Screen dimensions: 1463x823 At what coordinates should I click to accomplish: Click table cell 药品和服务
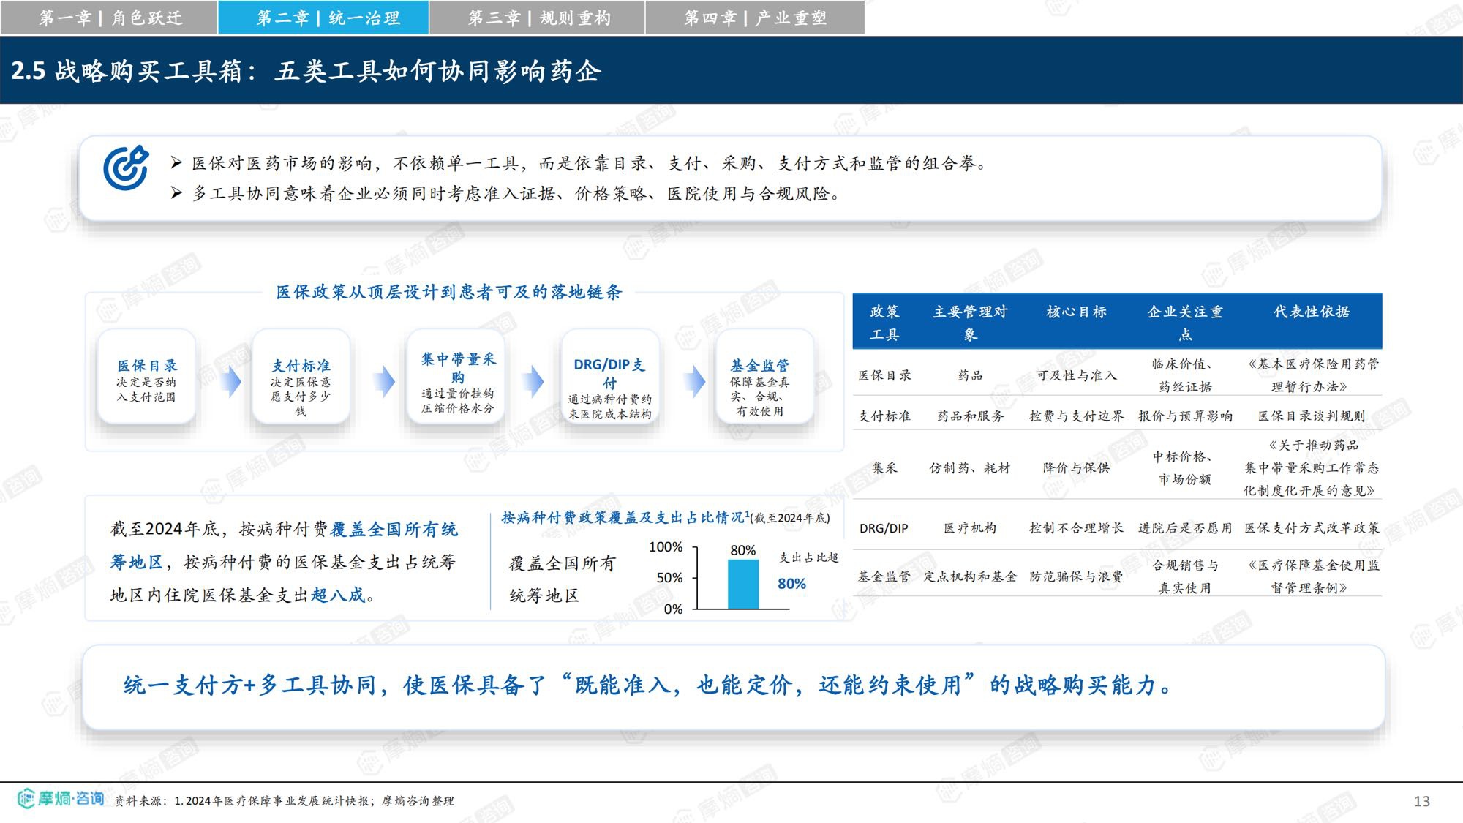[970, 416]
